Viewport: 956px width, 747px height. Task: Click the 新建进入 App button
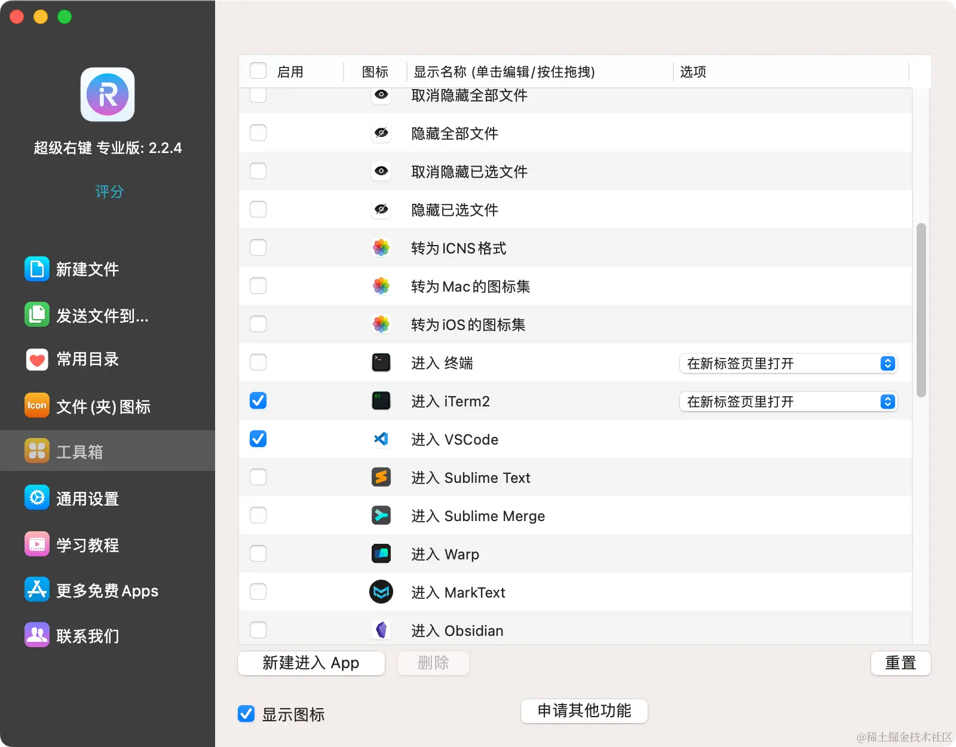[x=311, y=663]
